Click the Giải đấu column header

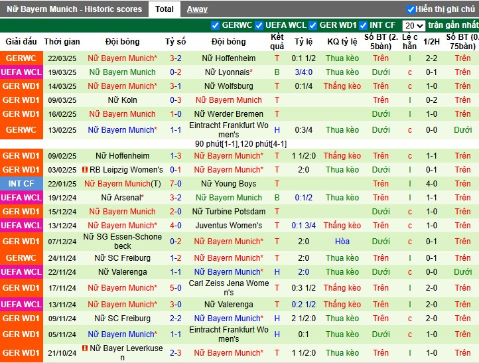coord(21,42)
